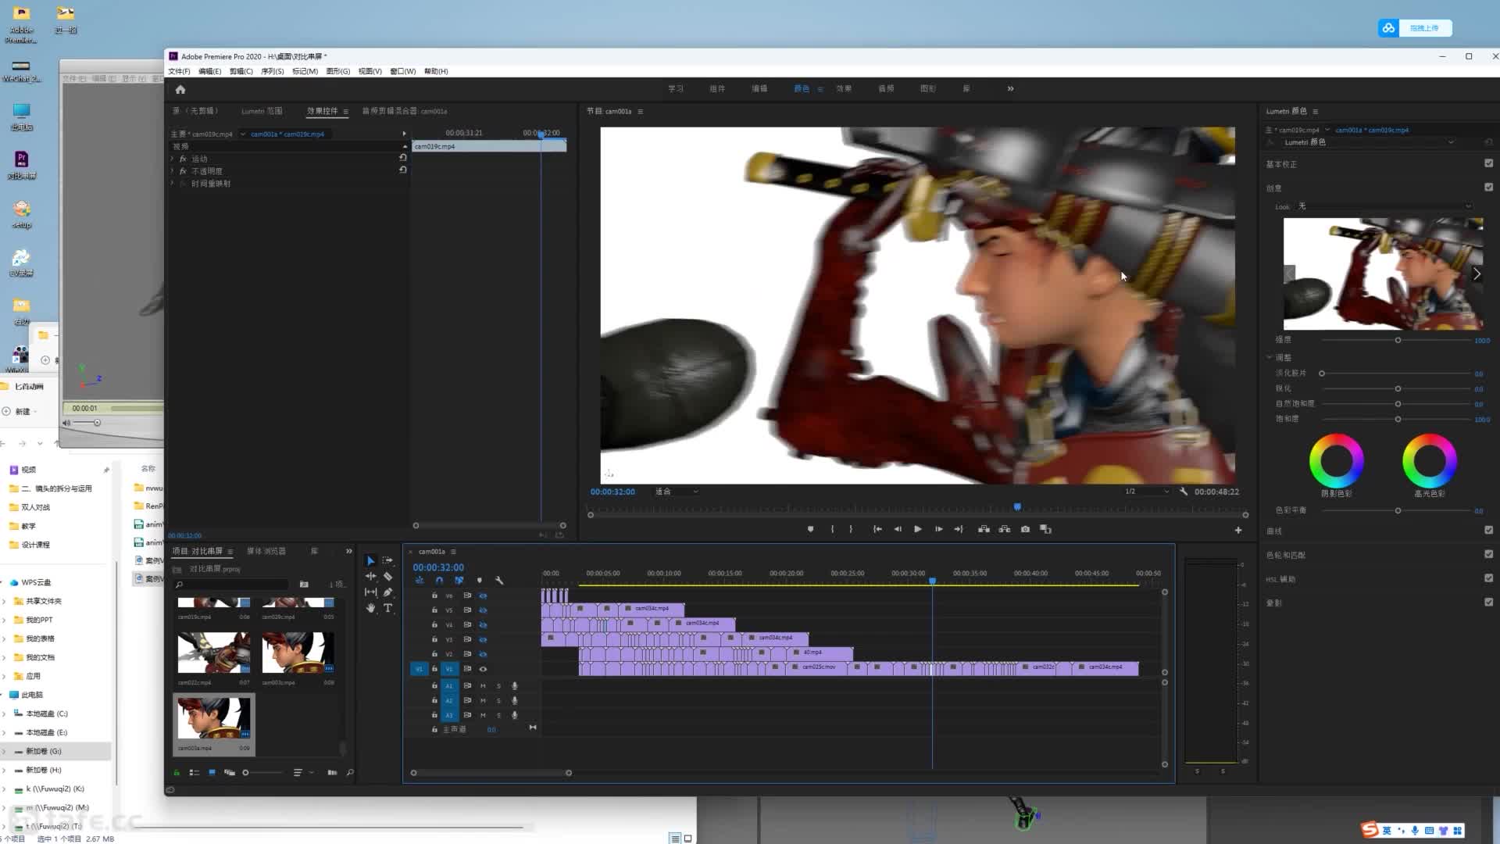
Task: Toggle 创意 section checkbox
Action: click(x=1488, y=188)
